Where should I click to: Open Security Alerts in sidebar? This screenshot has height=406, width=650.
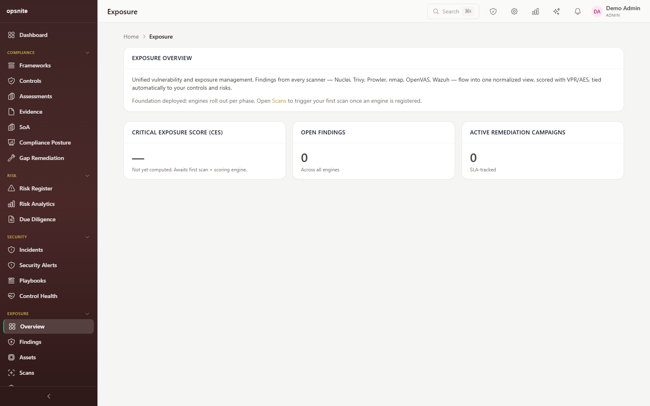(x=49, y=265)
